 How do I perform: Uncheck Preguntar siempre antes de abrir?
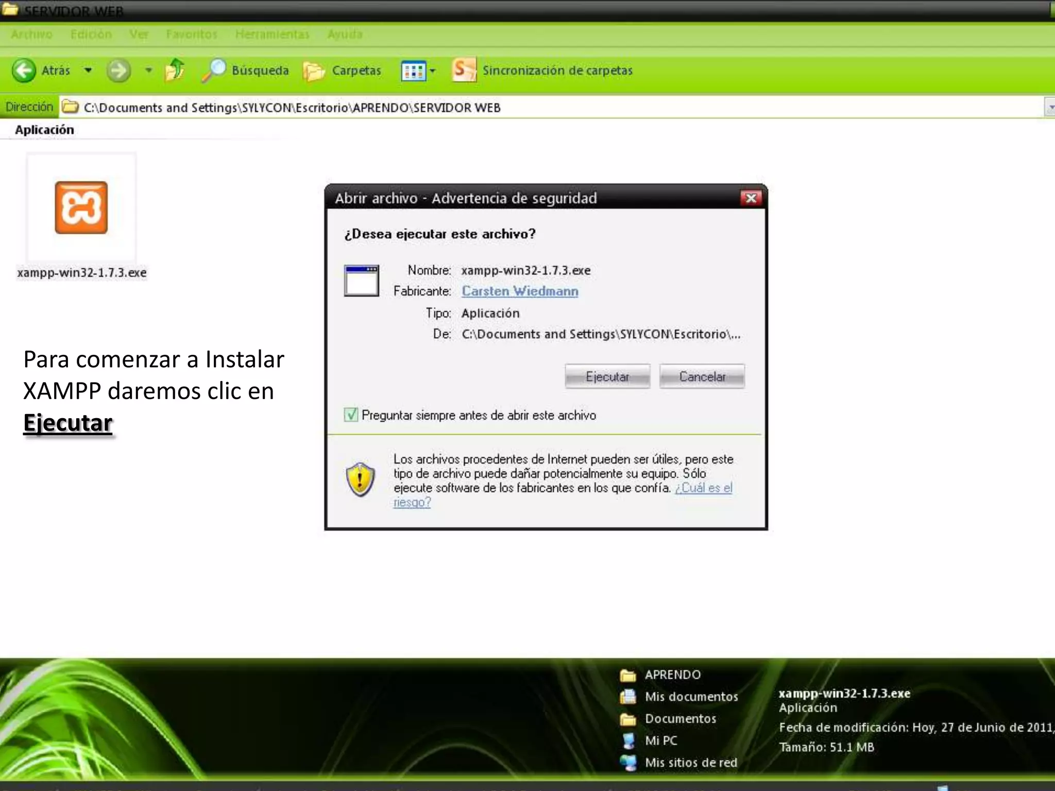[x=351, y=415]
